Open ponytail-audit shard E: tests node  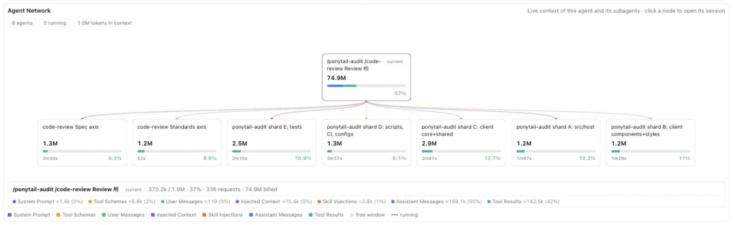[272, 143]
